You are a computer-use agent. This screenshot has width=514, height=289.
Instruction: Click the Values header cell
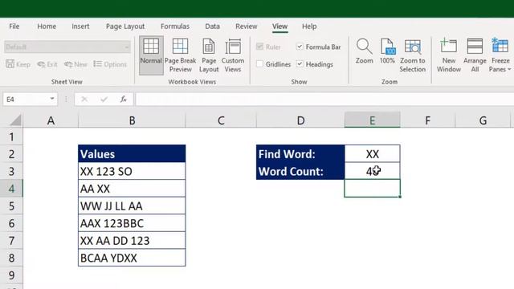pyautogui.click(x=132, y=153)
